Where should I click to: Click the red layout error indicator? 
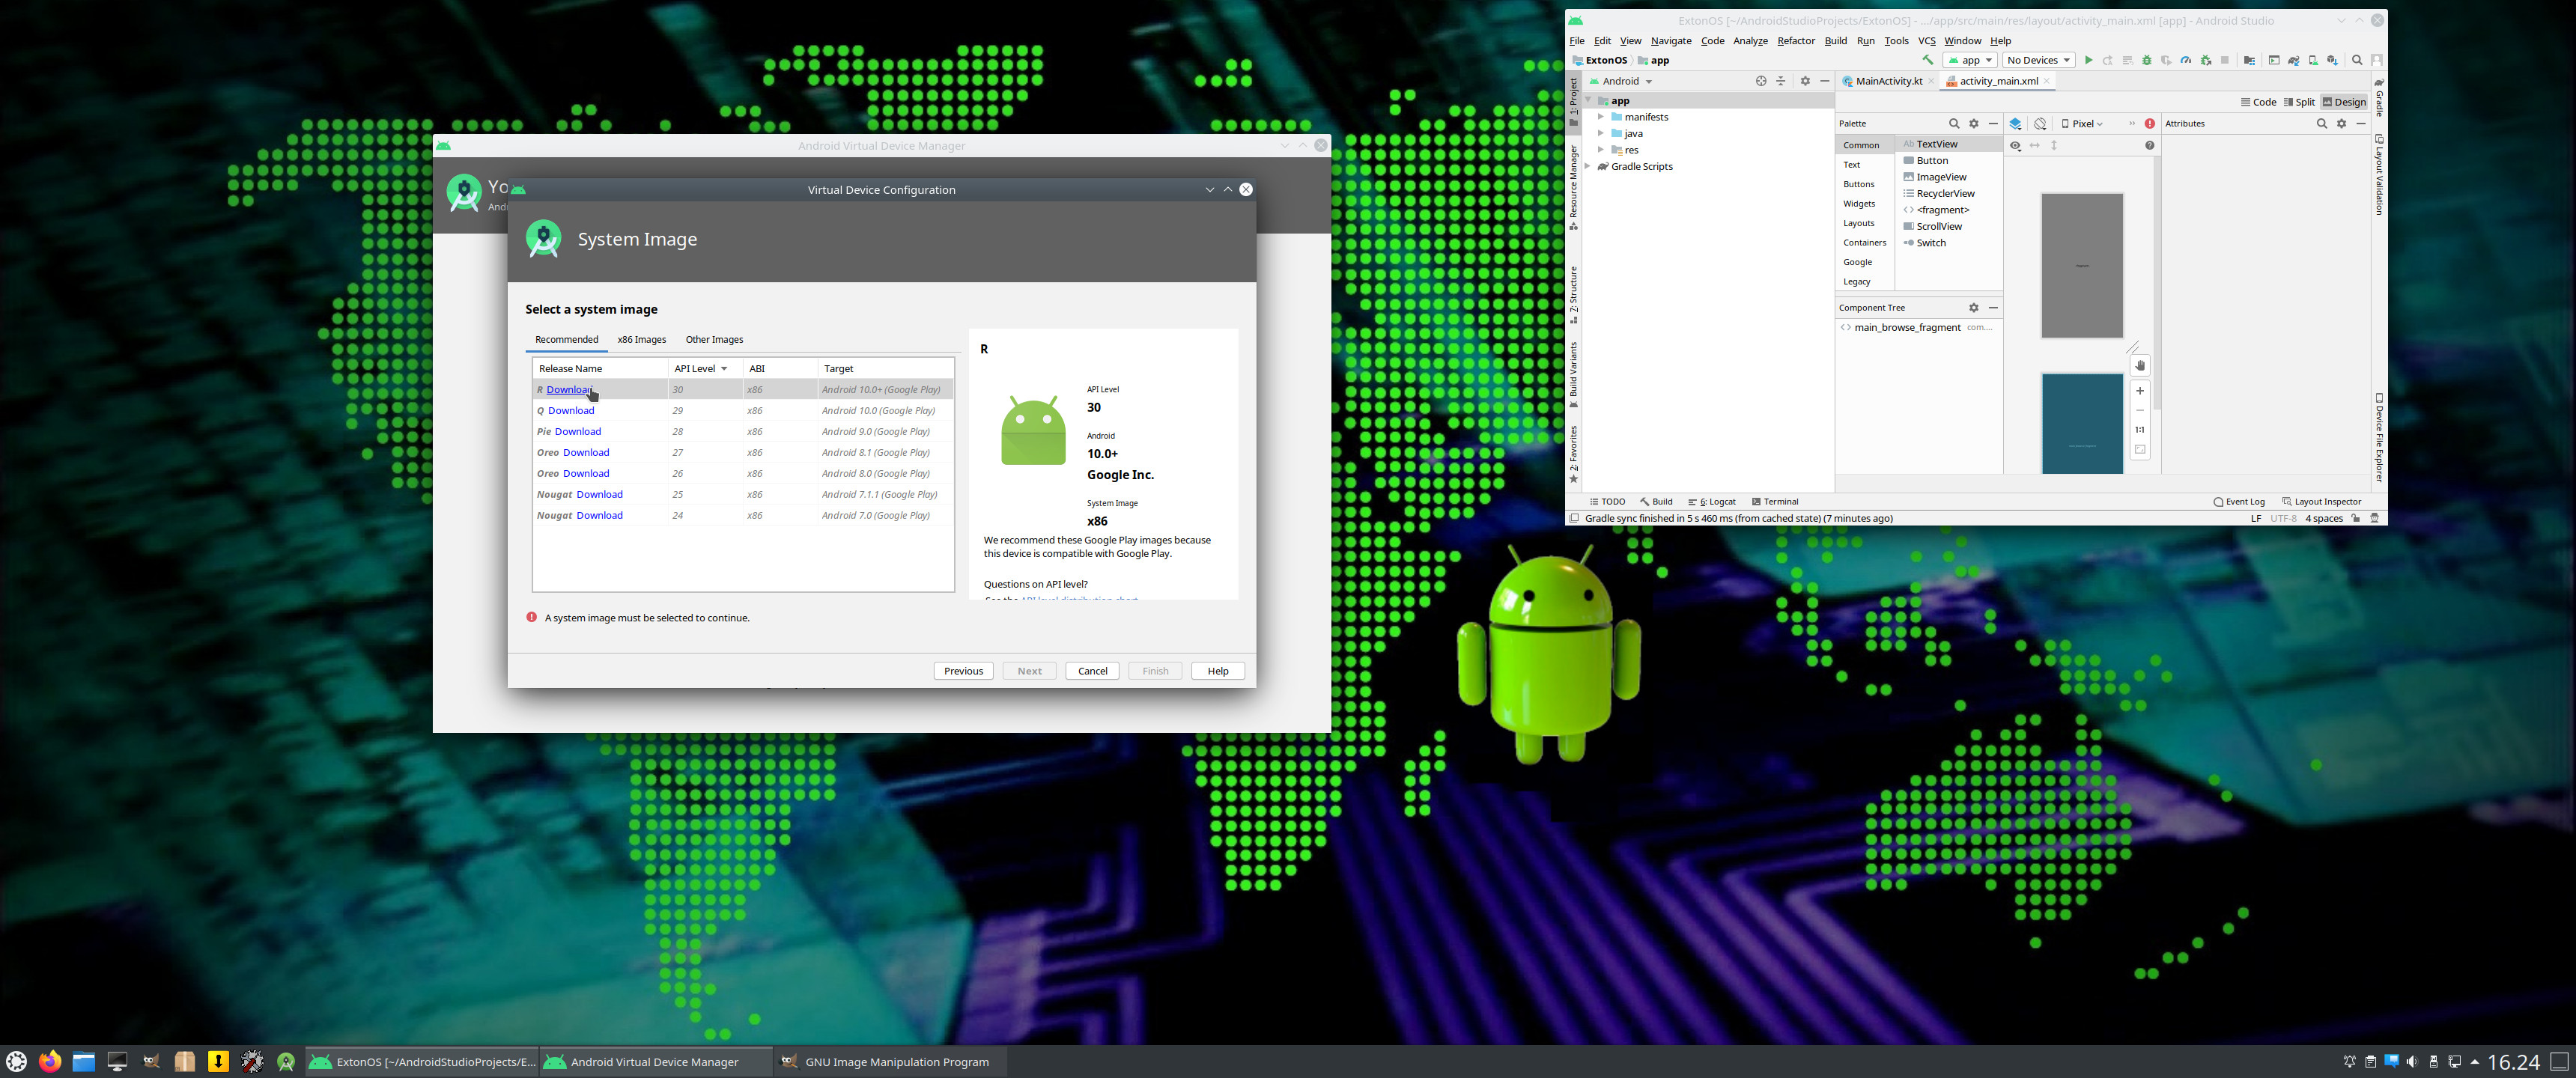point(2150,124)
